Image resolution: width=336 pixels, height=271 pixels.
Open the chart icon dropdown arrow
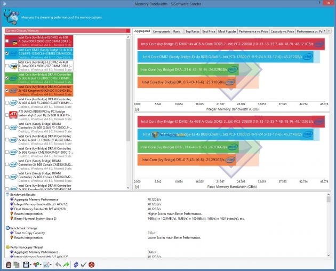51,265
